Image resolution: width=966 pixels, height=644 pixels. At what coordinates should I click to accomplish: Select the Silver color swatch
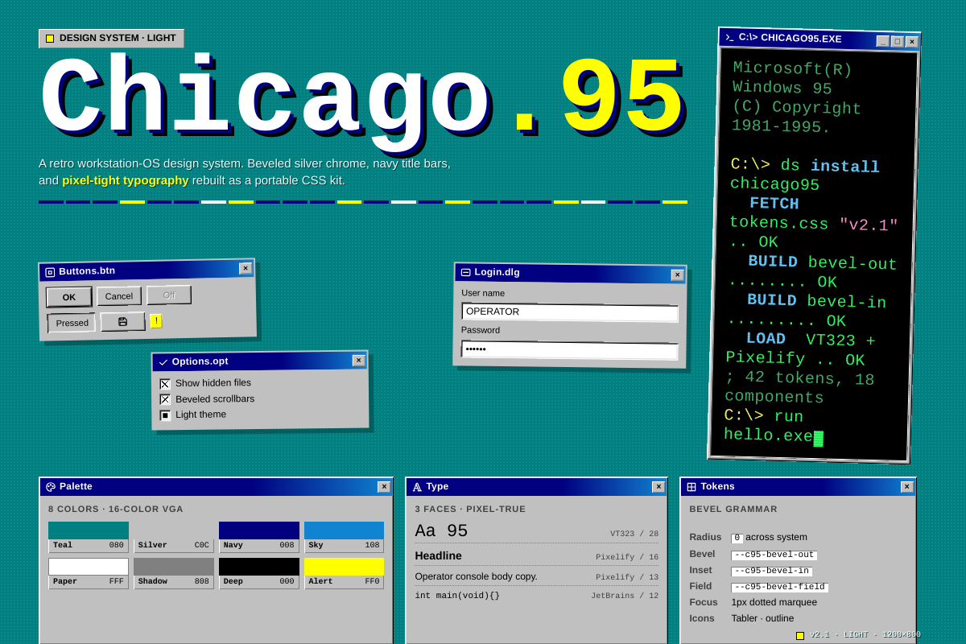[174, 537]
